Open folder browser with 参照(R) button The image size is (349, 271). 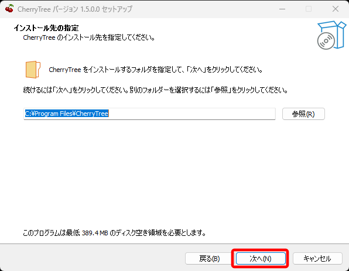303,114
